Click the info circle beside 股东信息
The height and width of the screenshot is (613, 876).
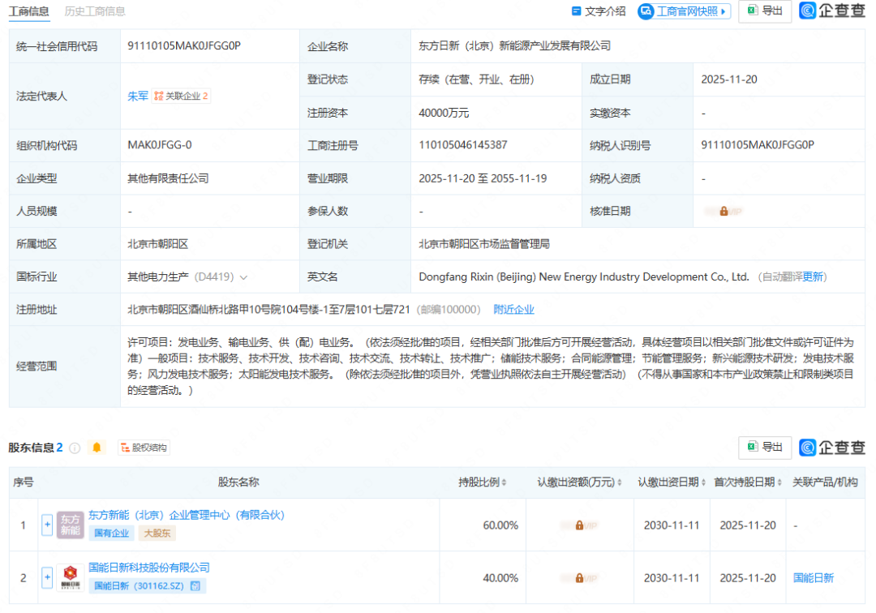[75, 448]
